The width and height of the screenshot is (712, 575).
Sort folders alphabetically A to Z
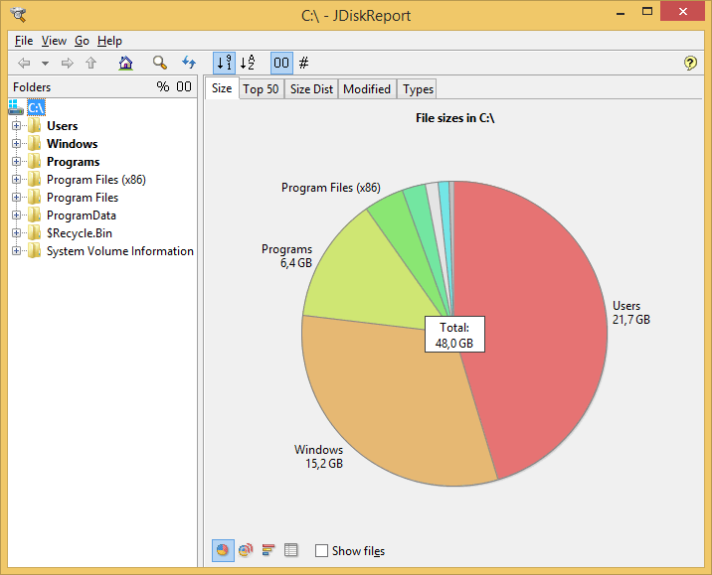[248, 63]
